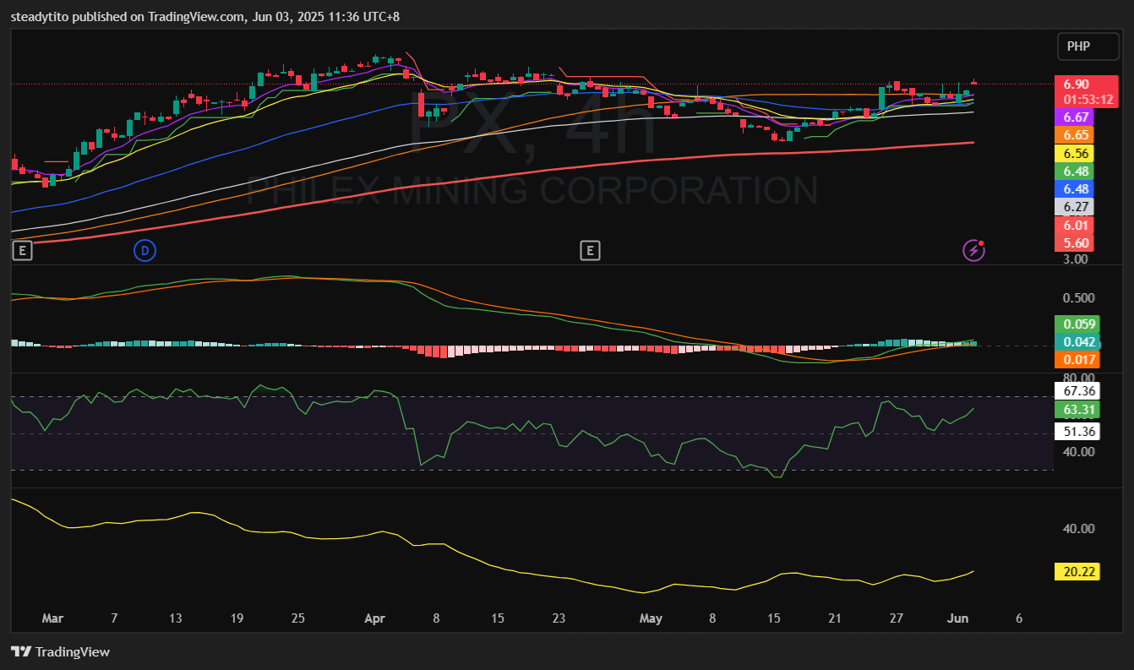The image size is (1134, 670).
Task: Open the PHP currency selector
Action: (1088, 46)
